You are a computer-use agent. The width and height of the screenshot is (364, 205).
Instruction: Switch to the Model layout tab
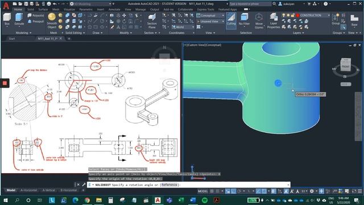[11, 190]
